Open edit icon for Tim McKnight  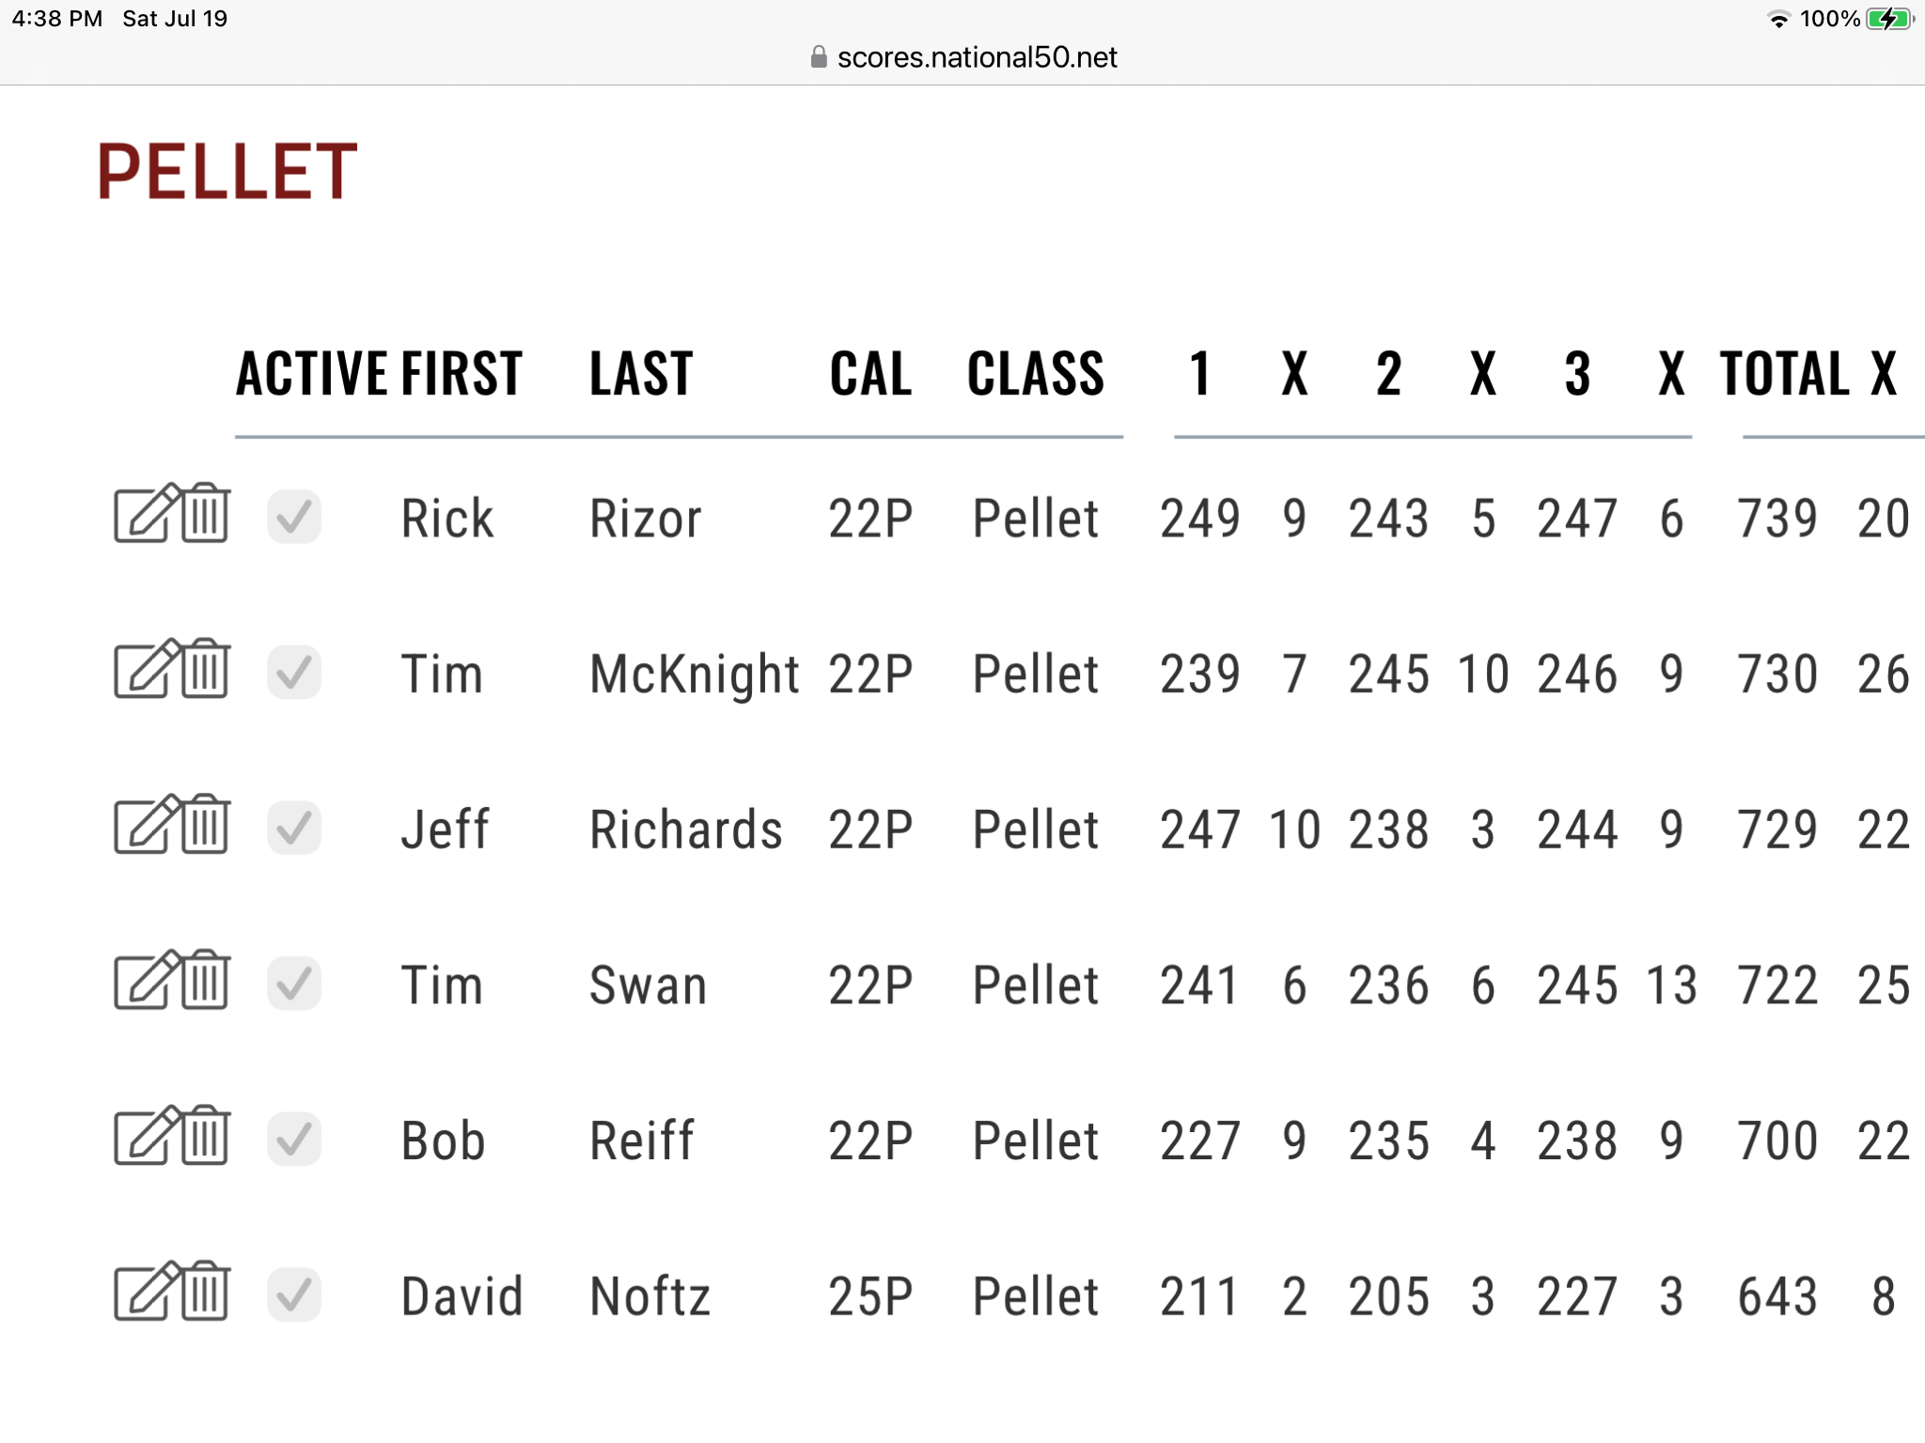[x=147, y=669]
